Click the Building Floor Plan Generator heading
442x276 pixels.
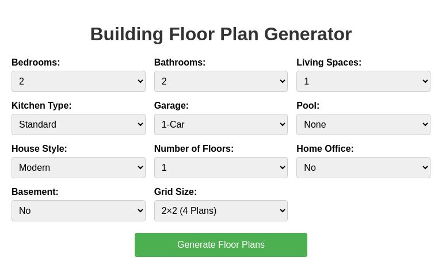[x=220, y=34]
